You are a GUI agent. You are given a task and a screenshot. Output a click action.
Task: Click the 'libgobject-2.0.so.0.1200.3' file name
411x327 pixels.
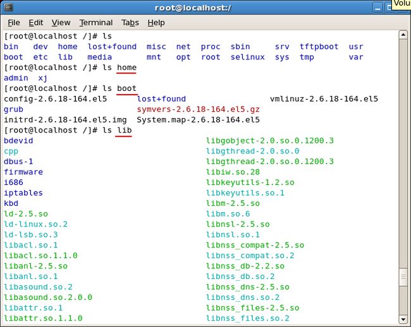(x=270, y=141)
